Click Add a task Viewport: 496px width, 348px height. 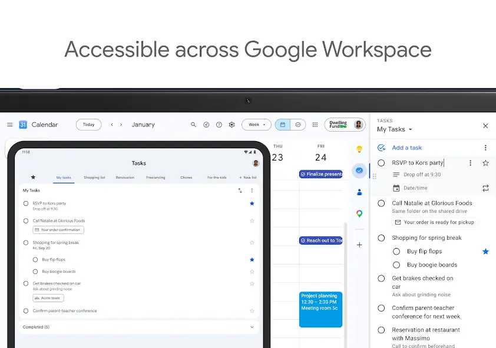pos(406,148)
